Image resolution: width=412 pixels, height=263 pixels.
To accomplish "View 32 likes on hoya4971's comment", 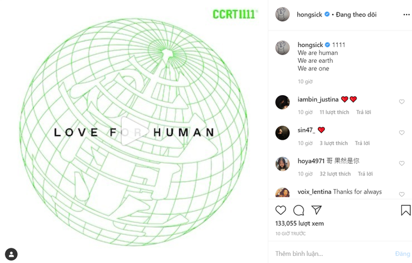I will coord(335,174).
